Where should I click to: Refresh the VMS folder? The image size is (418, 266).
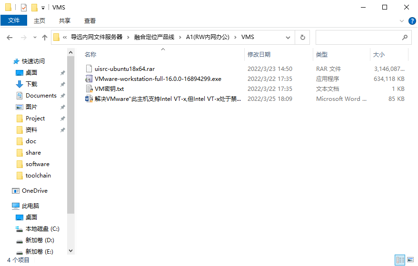[303, 37]
